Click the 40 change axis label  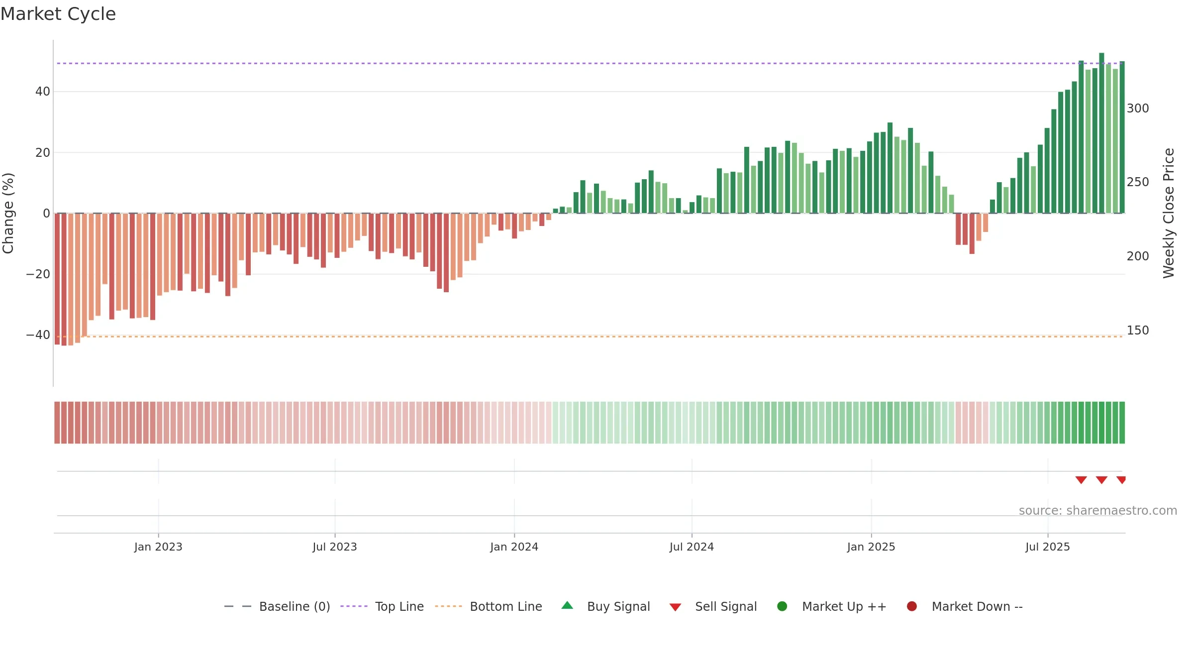[x=43, y=92]
